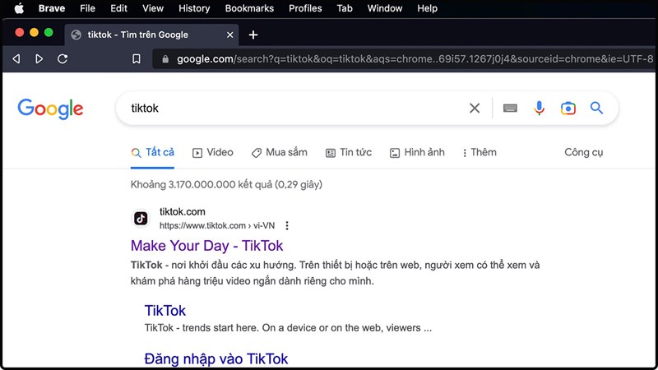
Task: Switch to 'Hình ảnh' image results
Action: pos(417,152)
